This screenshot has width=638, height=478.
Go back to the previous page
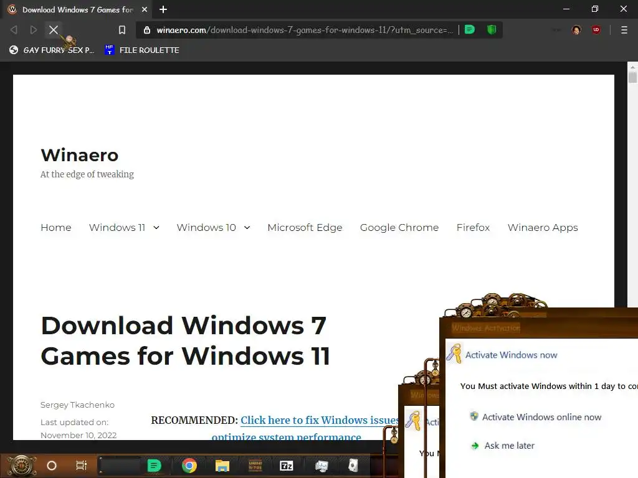[14, 30]
